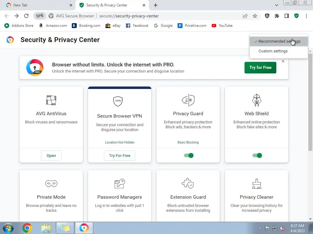Open the extensions puzzle icon
313x234 pixels.
277,16
